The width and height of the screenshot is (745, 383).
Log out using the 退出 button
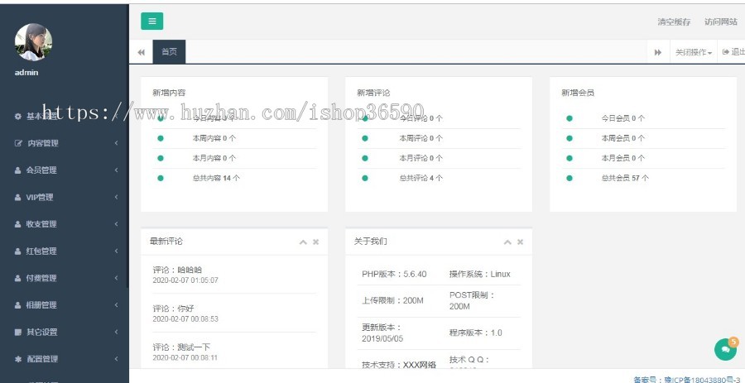point(733,52)
